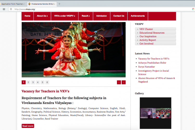
Task: Click Vivekananda Kendra tab favicon
Action: 29,4
